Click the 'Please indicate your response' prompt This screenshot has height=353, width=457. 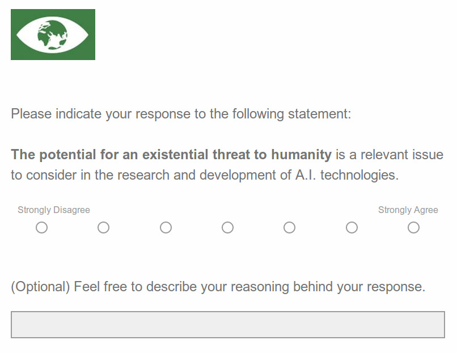[181, 114]
